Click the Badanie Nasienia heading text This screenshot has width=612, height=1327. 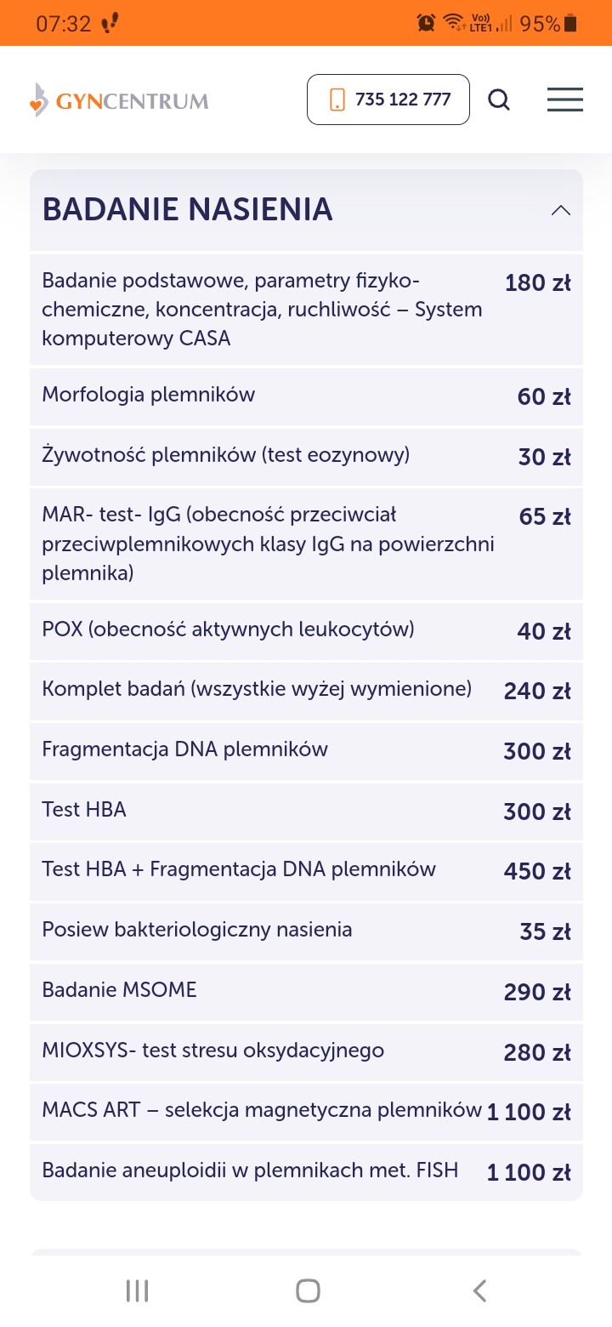pyautogui.click(x=187, y=209)
